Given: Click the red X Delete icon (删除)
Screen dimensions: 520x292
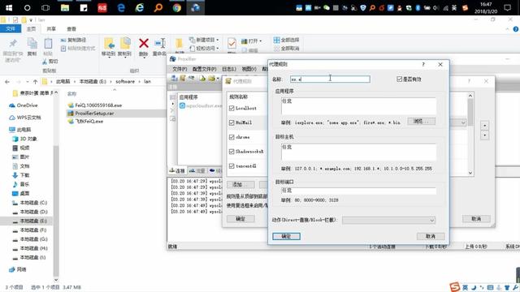Looking at the screenshot, I should (144, 43).
